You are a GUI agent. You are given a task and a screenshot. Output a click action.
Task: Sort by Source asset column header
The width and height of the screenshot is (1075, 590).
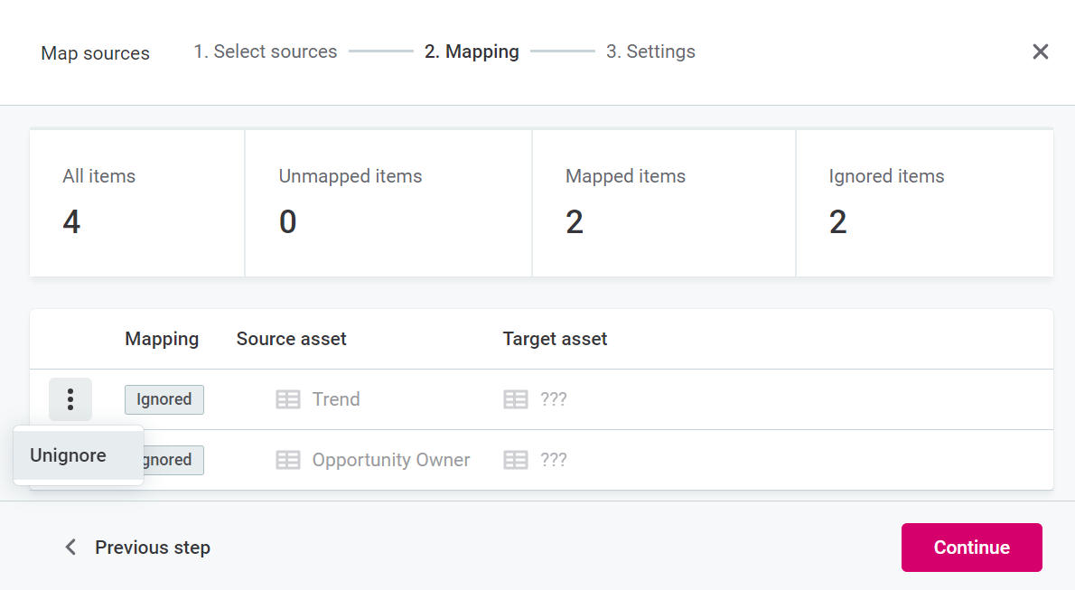(291, 339)
